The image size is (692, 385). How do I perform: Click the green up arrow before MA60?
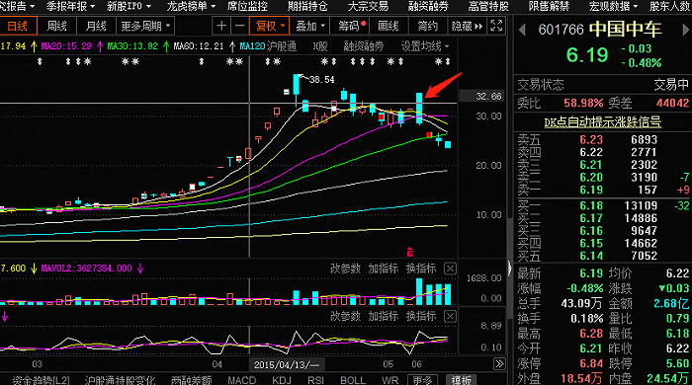pyautogui.click(x=166, y=46)
